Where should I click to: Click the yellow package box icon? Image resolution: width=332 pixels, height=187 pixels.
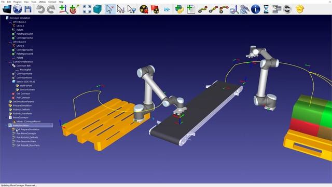(300, 9)
